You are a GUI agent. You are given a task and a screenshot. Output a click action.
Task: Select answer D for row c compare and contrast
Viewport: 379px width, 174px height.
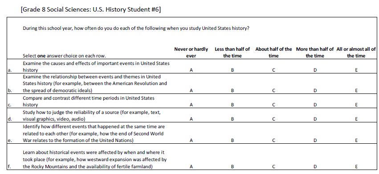[x=315, y=105]
